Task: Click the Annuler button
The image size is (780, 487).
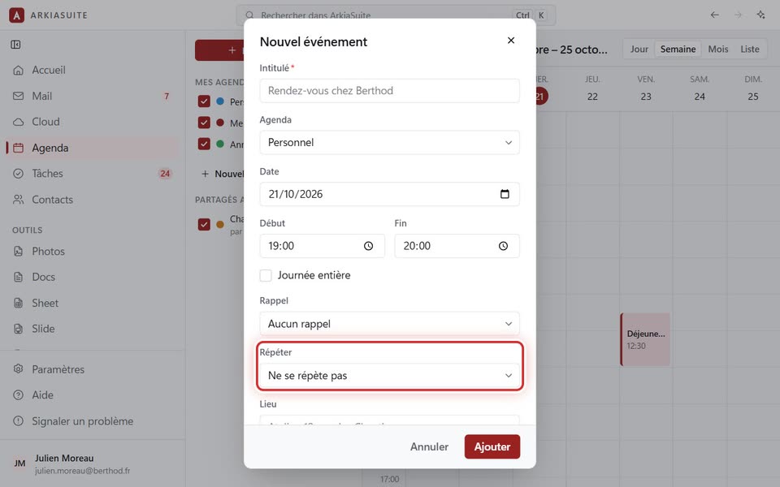Action: 429,446
